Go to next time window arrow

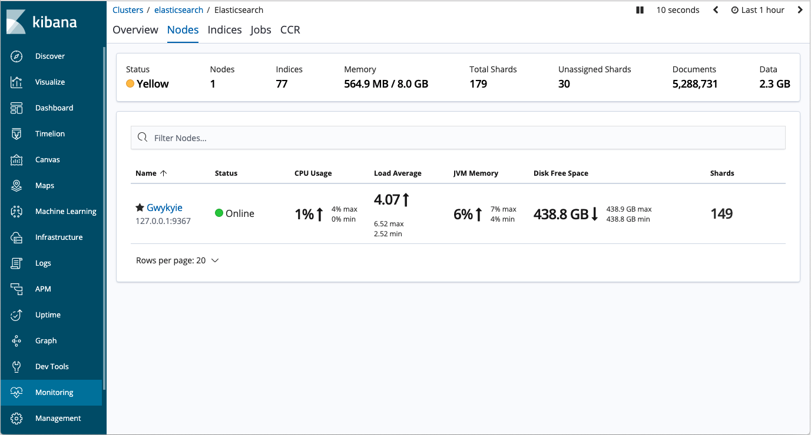pyautogui.click(x=800, y=10)
